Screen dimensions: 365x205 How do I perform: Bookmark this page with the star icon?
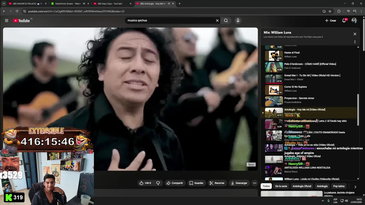pos(330,11)
